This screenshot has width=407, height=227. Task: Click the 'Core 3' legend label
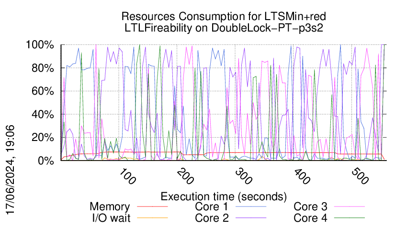pyautogui.click(x=310, y=206)
